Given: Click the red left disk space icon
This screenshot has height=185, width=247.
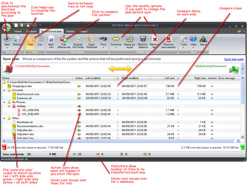Looking at the screenshot, I should point(4,148).
